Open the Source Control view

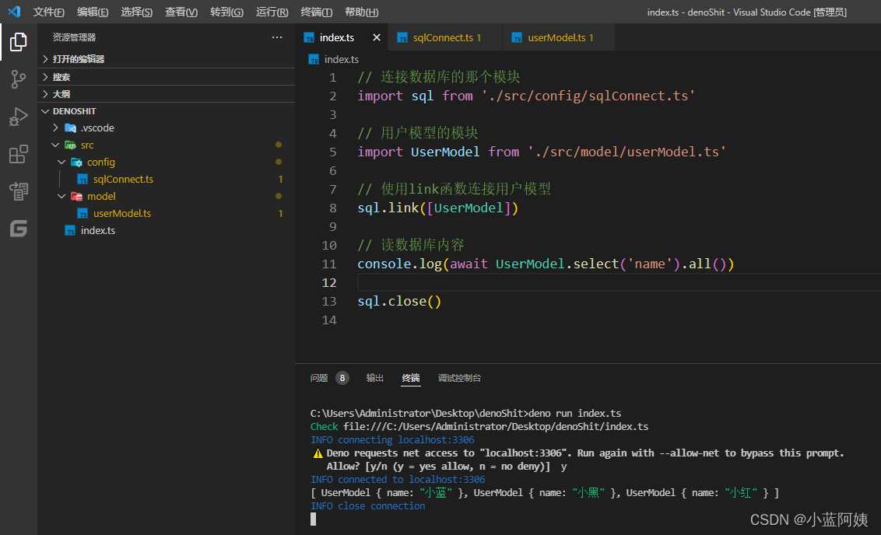18,79
